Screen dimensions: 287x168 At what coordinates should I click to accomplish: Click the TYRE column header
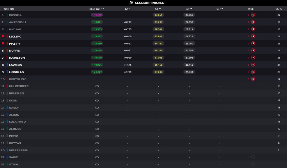coord(250,9)
